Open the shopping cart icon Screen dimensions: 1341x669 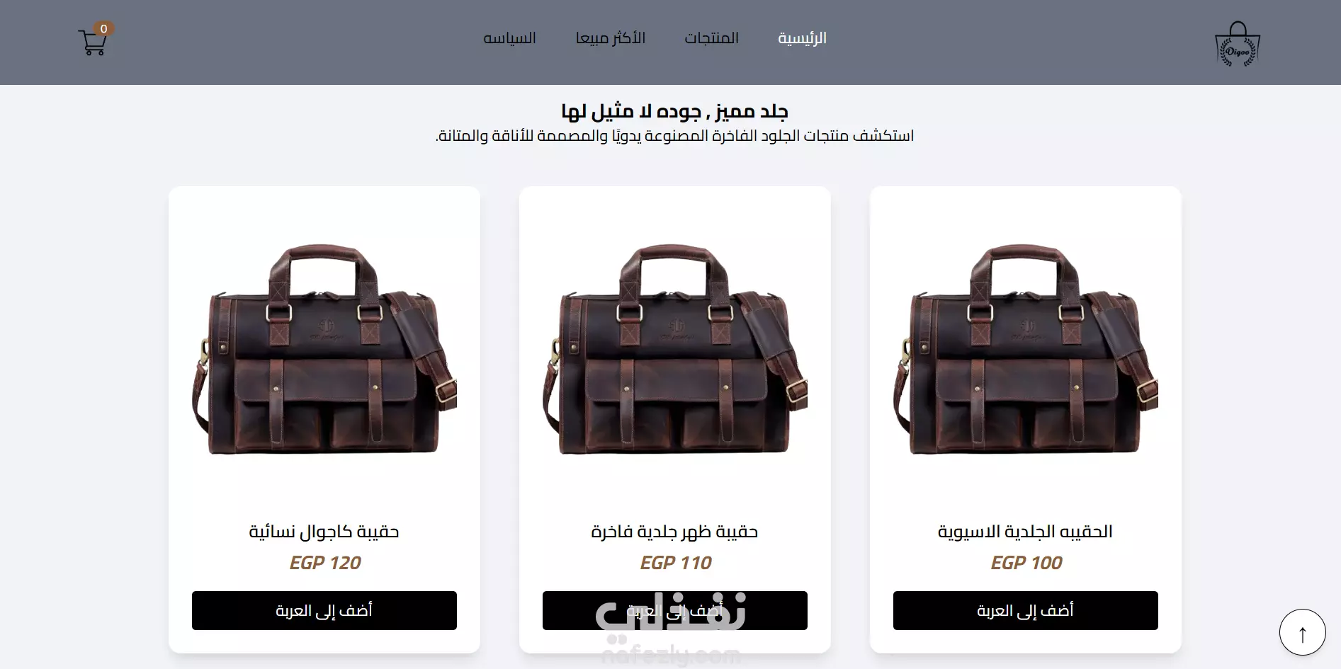(92, 42)
